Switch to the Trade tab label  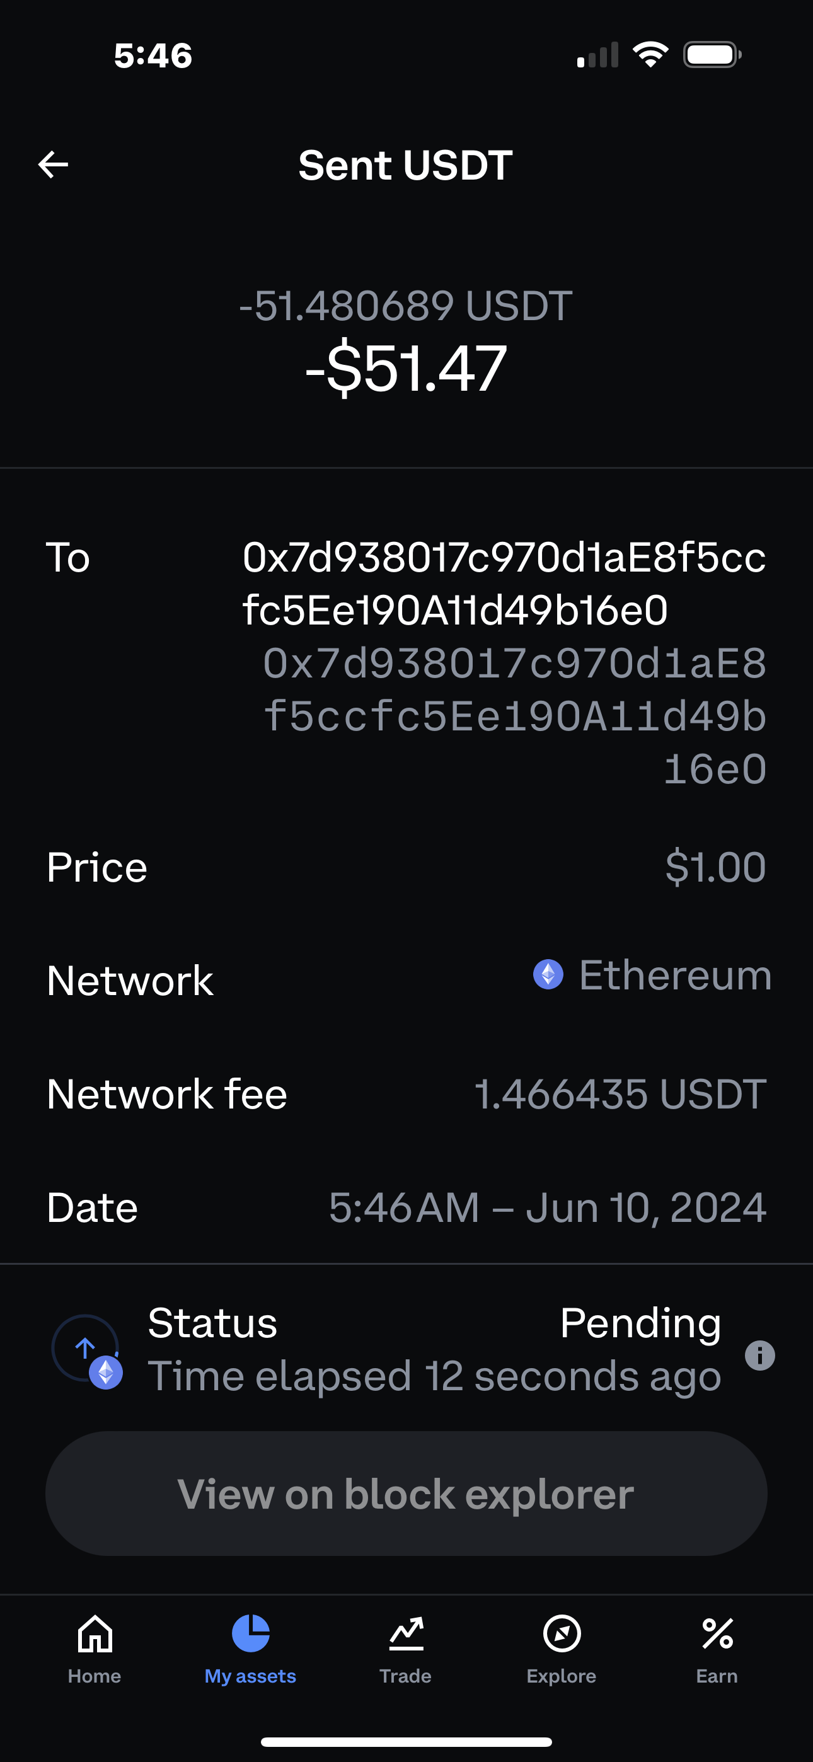click(406, 1676)
